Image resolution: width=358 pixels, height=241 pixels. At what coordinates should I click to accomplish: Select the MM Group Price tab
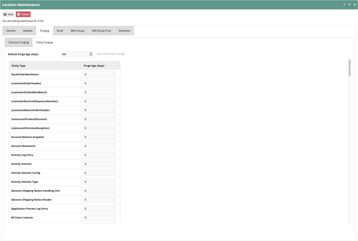[x=101, y=31]
